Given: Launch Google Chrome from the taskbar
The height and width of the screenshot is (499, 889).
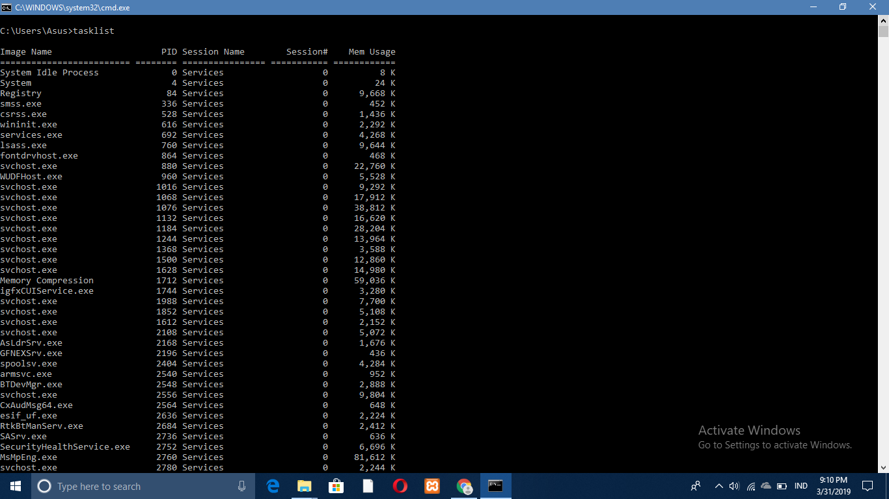Looking at the screenshot, I should click(464, 485).
